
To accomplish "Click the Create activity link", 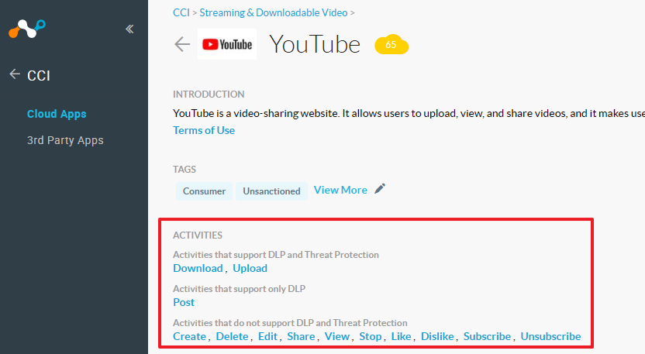I will coord(189,336).
